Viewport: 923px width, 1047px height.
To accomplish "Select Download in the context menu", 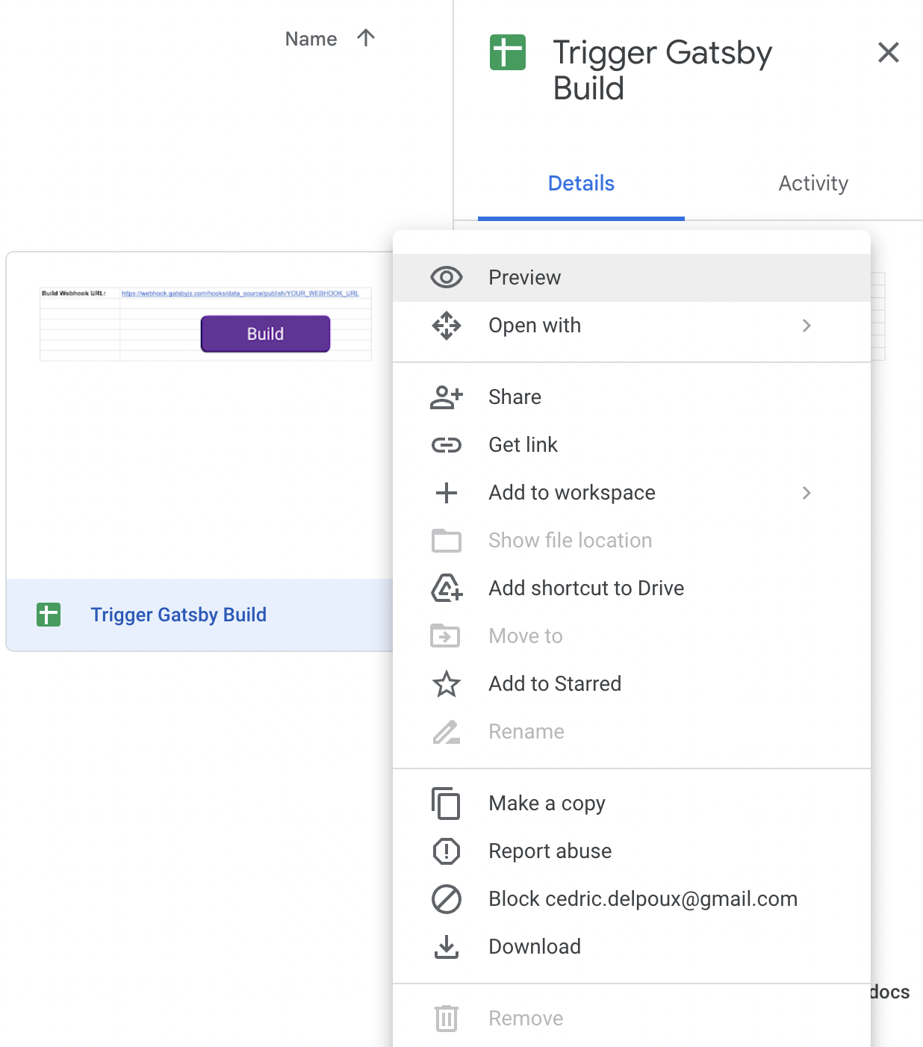I will tap(632, 947).
